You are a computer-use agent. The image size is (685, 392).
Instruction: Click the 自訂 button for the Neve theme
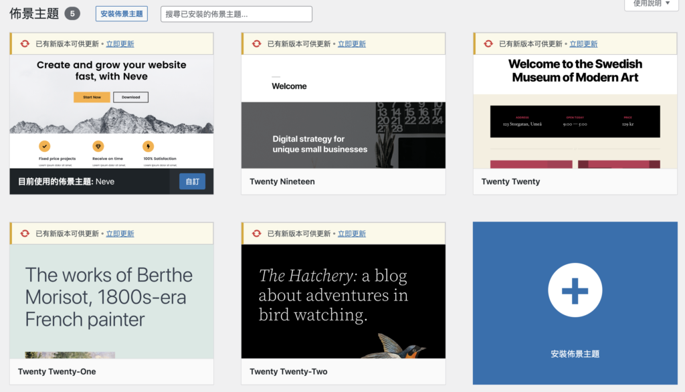pos(192,181)
